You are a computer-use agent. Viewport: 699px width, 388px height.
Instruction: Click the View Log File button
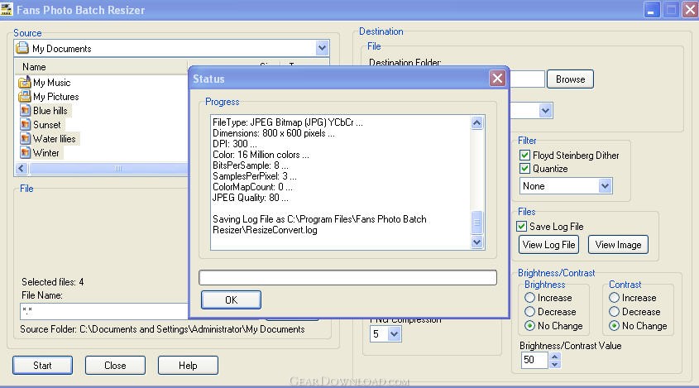coord(548,244)
